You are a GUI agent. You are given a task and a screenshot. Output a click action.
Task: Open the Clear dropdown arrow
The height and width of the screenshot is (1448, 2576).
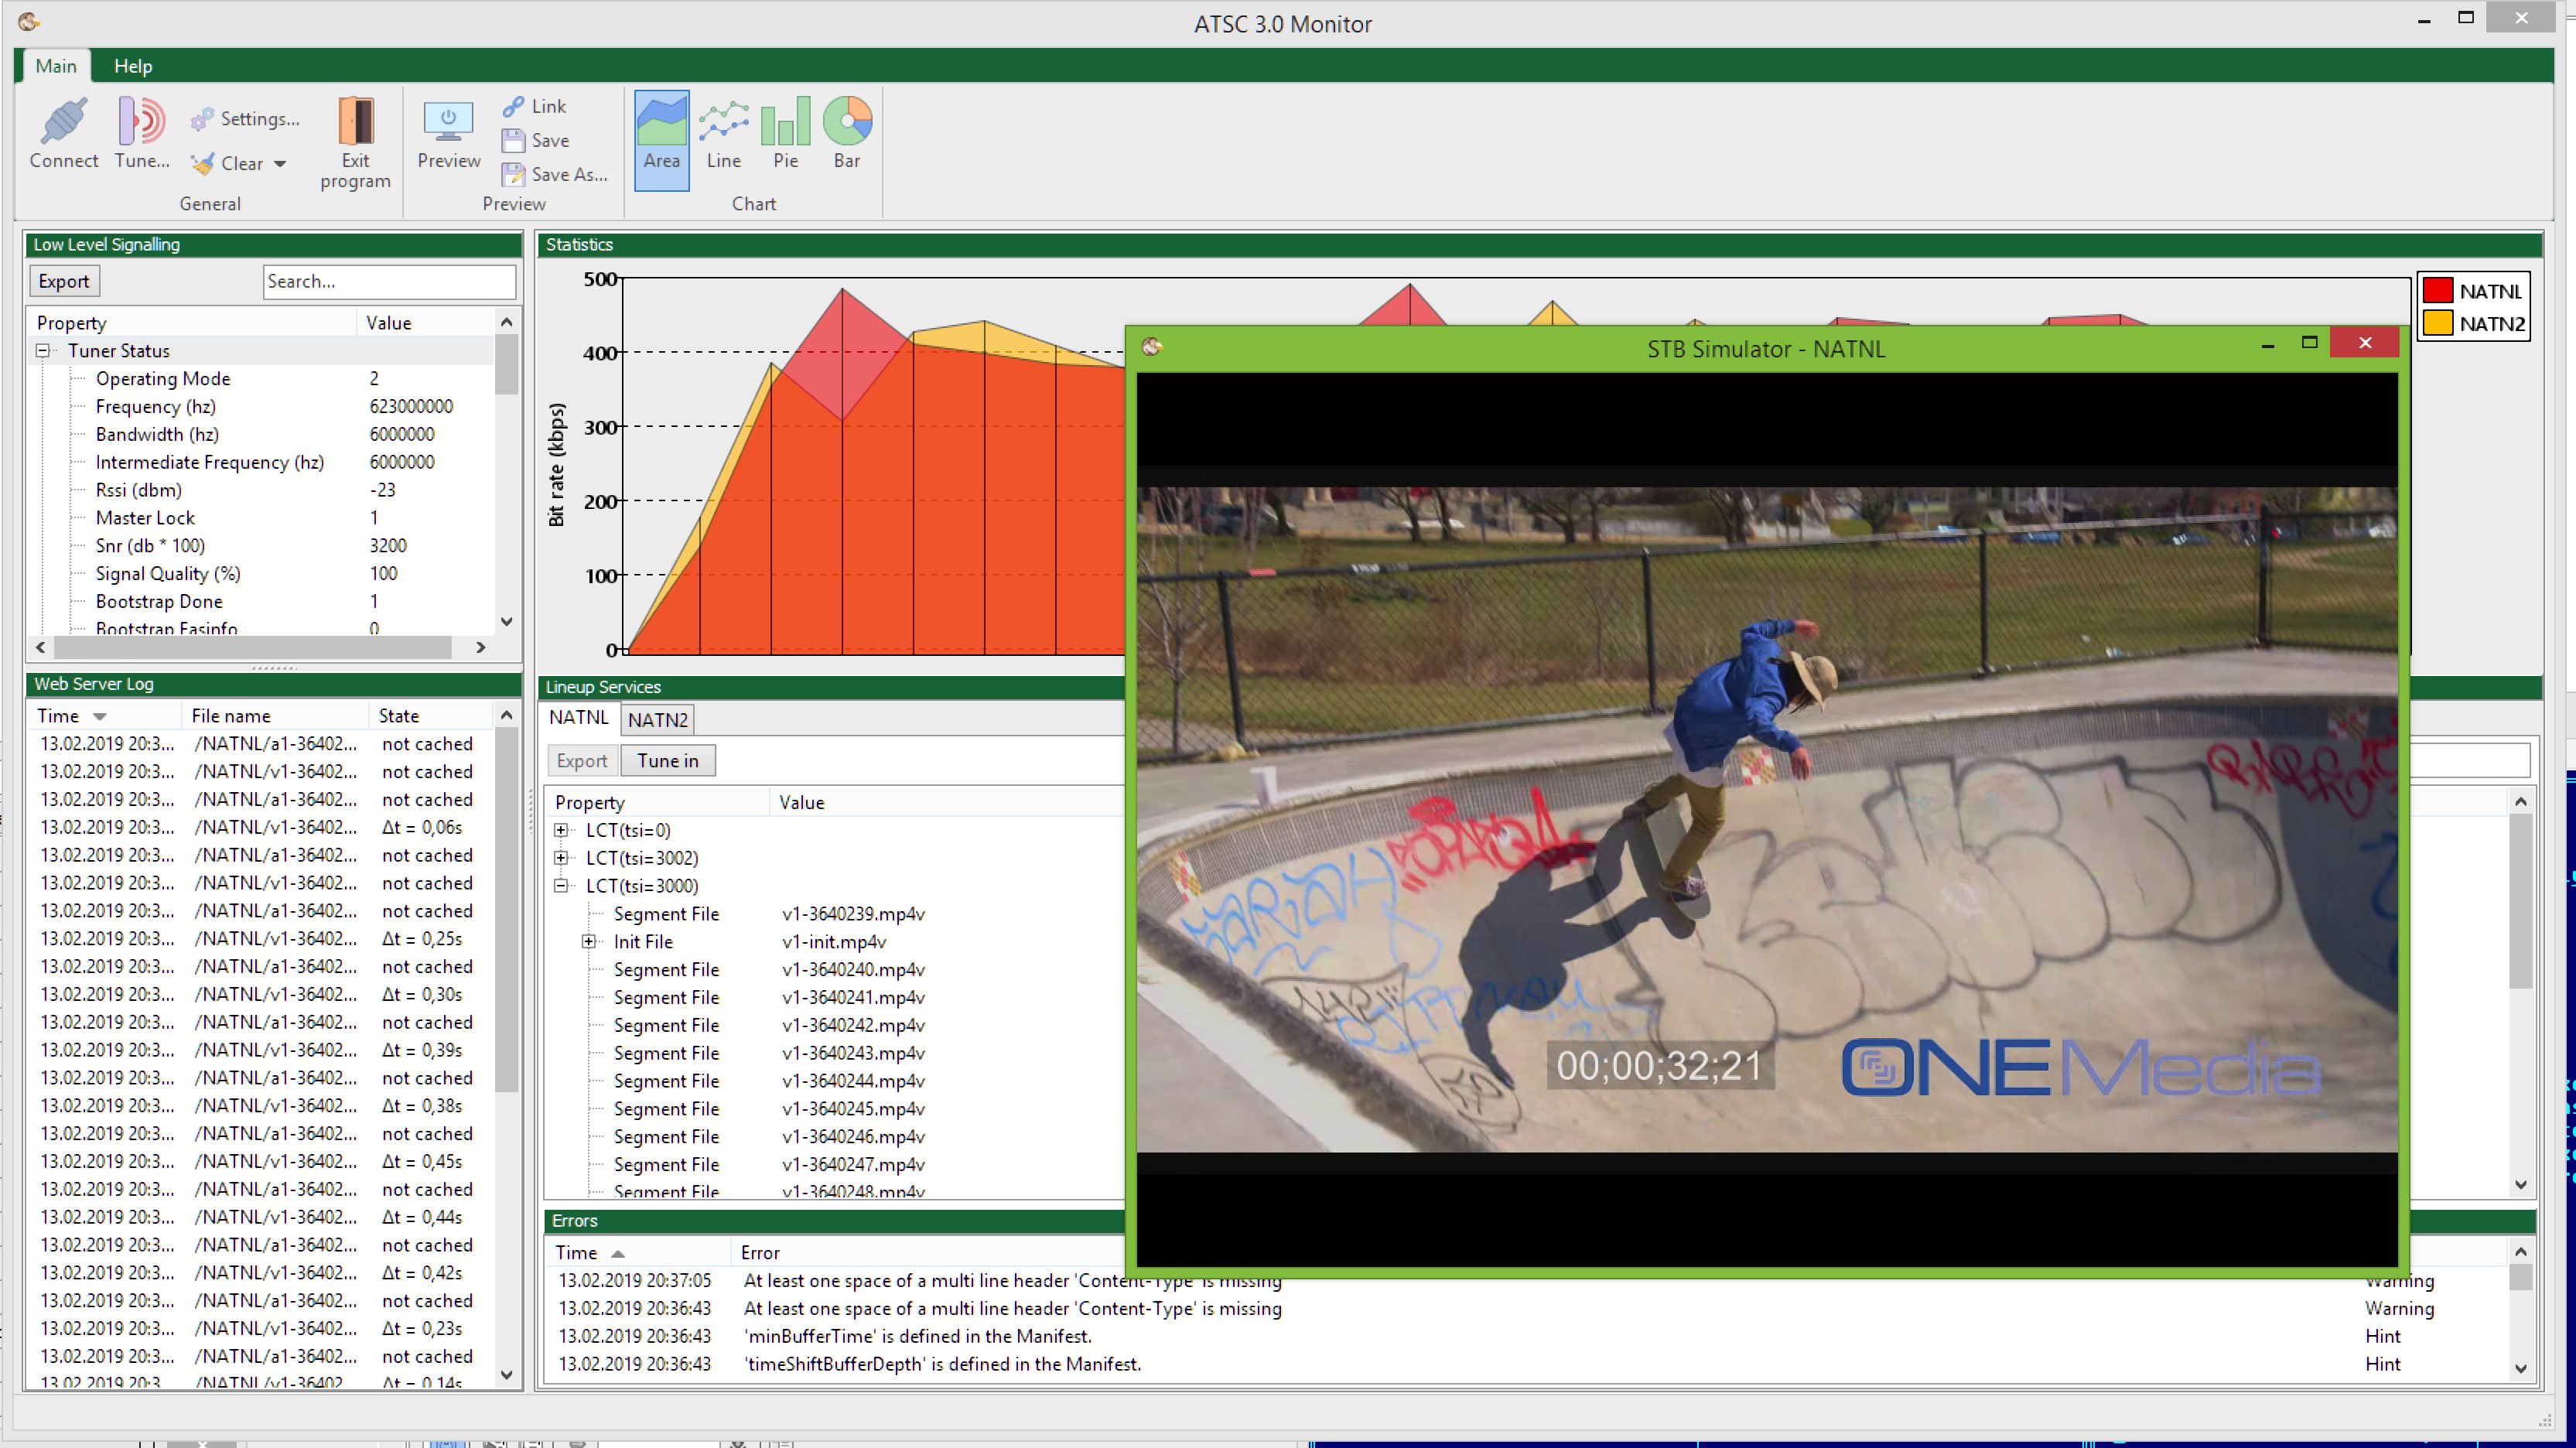click(x=280, y=164)
